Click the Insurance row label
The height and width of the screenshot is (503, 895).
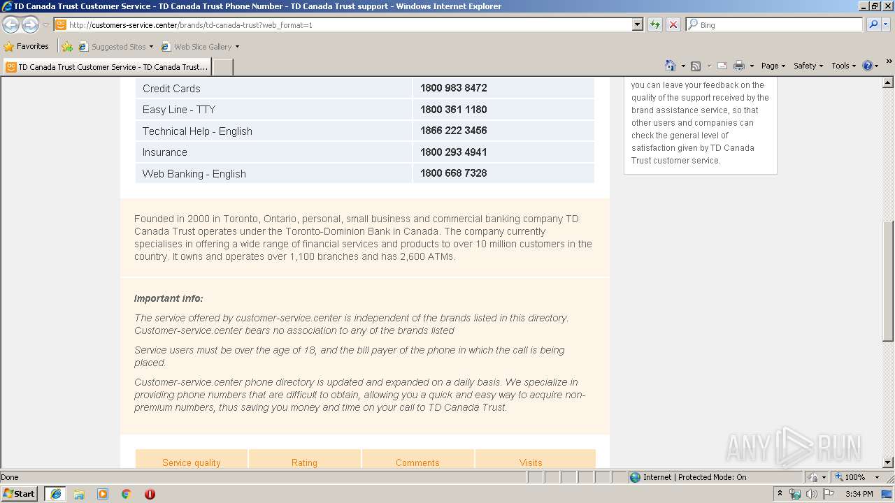[165, 152]
